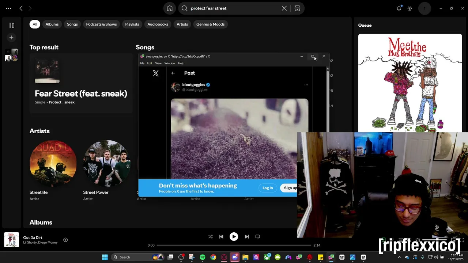
Task: Open Street Power artist card
Action: point(107,170)
